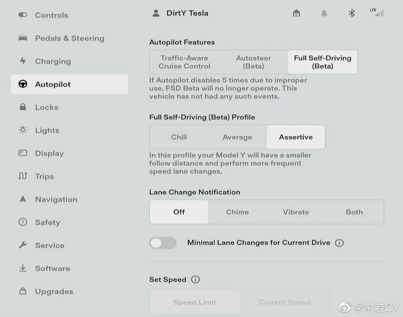Open the Service menu

[x=69, y=245]
